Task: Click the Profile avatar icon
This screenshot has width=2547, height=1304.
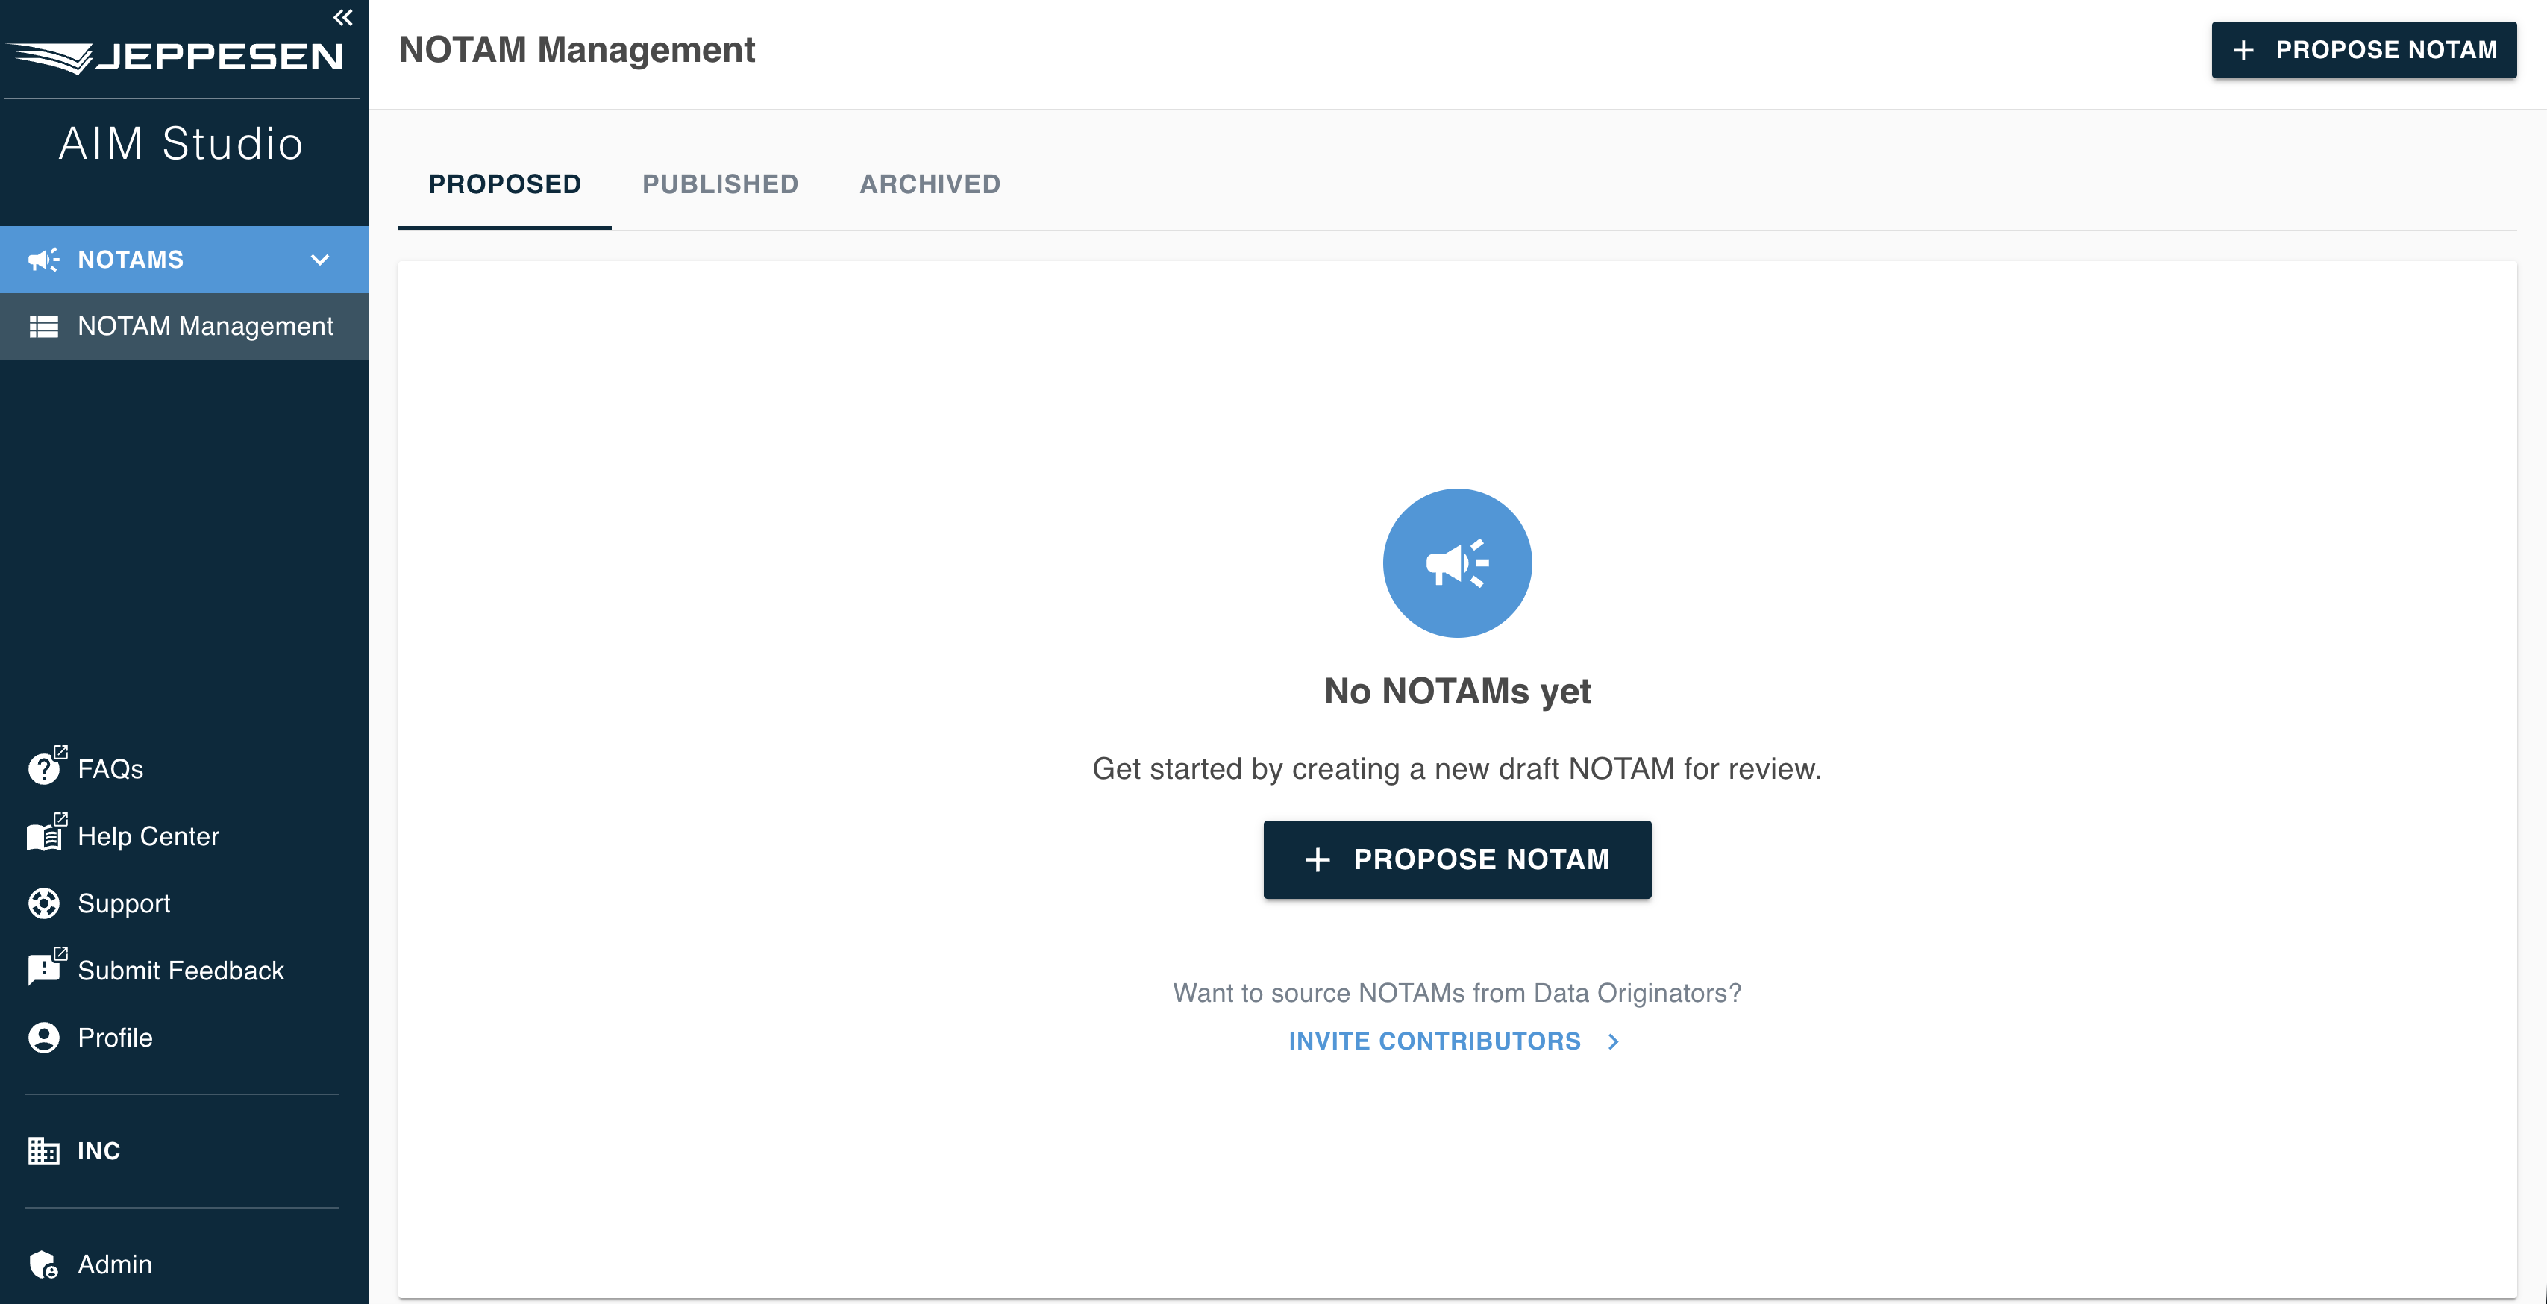Action: [x=43, y=1038]
